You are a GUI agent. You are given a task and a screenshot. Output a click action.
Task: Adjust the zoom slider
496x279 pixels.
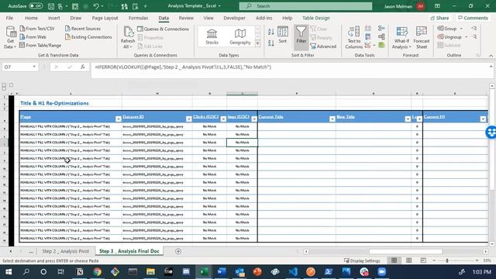[447, 260]
